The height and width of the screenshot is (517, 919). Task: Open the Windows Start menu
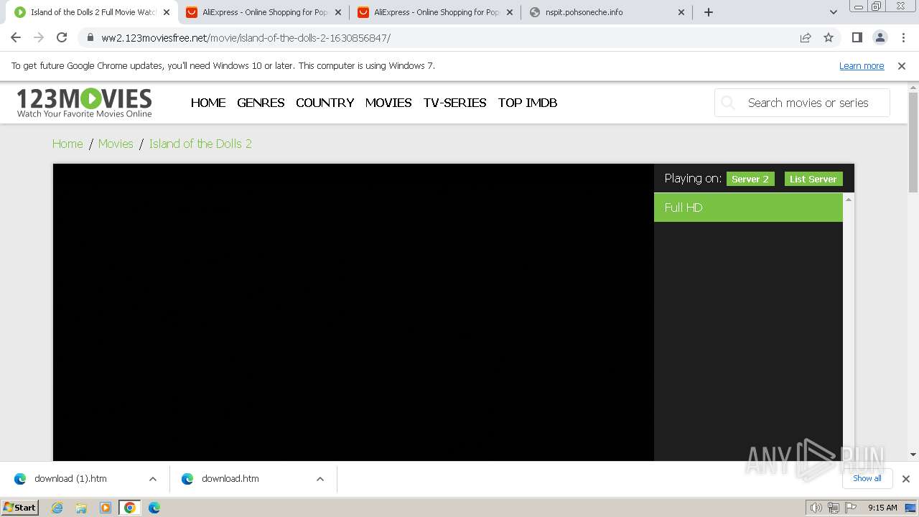20,508
